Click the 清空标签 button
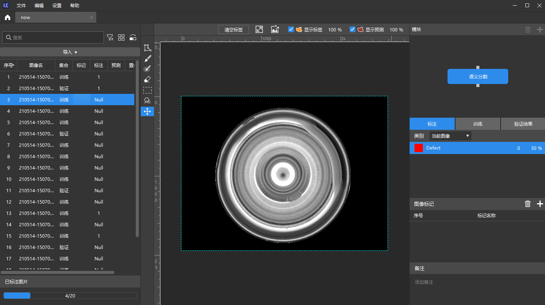Viewport: 545px width, 305px height. [x=234, y=30]
